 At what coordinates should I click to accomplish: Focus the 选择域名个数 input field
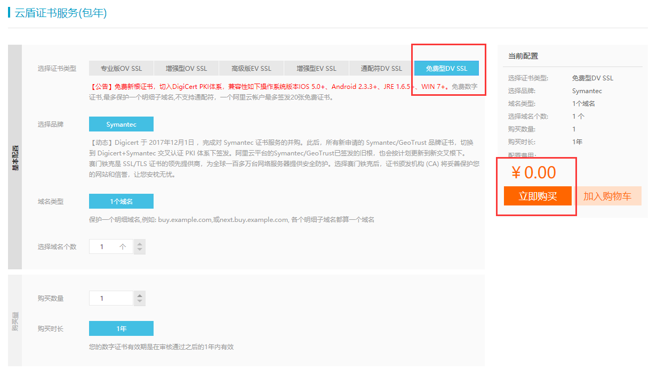110,247
